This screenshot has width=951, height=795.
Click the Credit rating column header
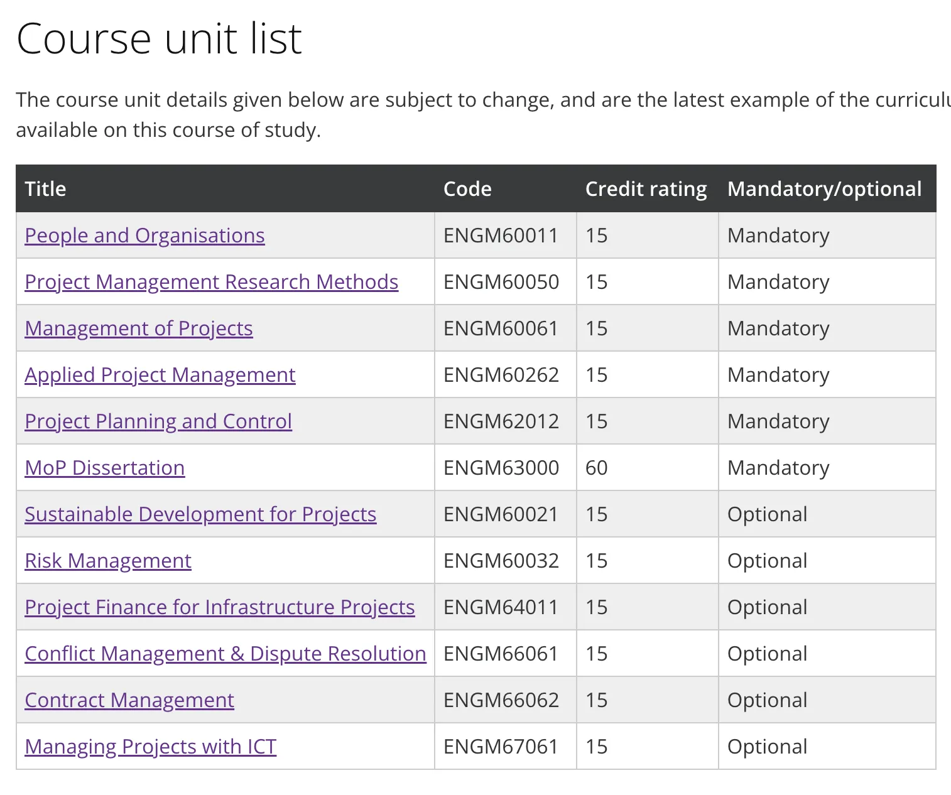(x=646, y=189)
